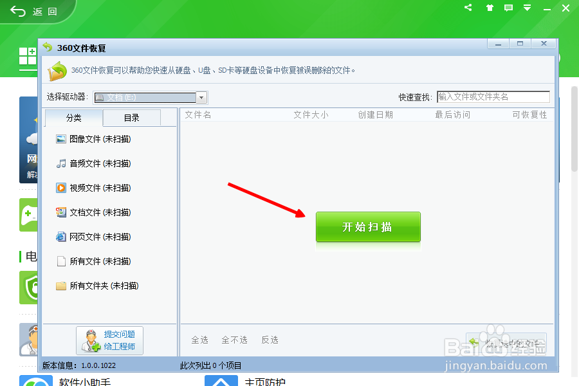
Task: Click the doctor avatar icon in main window
Action: [28, 340]
